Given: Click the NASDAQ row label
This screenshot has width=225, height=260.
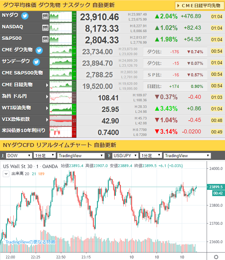Looking at the screenshot, I should point(12,27).
